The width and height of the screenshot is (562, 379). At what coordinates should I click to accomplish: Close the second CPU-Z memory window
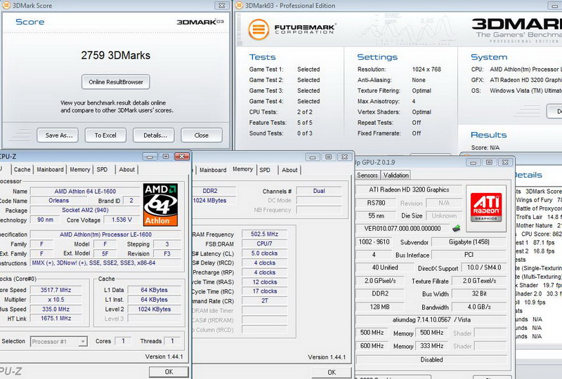pyautogui.click(x=344, y=157)
